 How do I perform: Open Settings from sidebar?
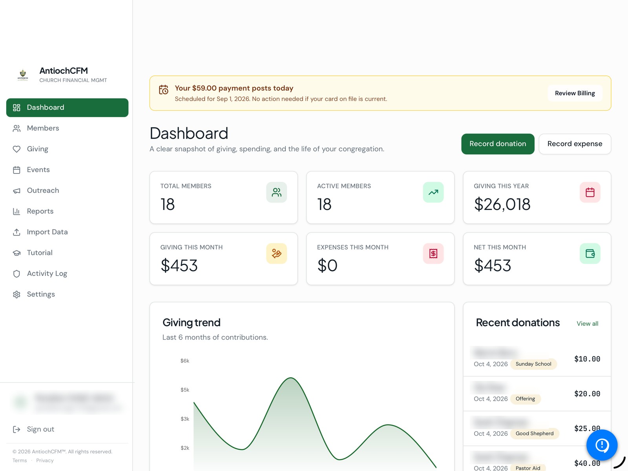tap(68, 294)
